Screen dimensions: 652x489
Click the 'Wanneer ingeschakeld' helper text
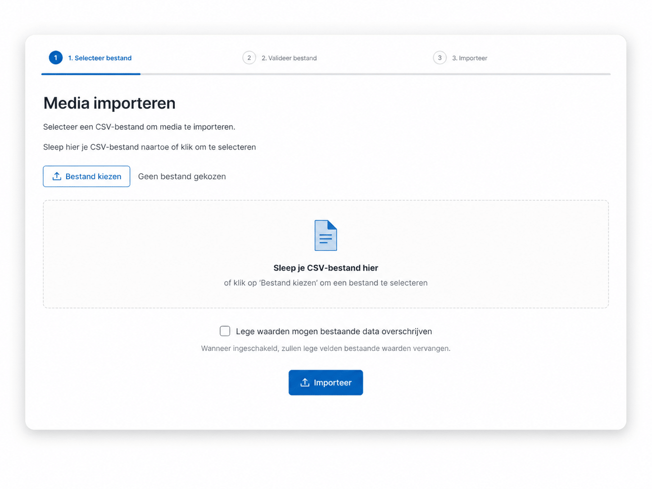326,349
